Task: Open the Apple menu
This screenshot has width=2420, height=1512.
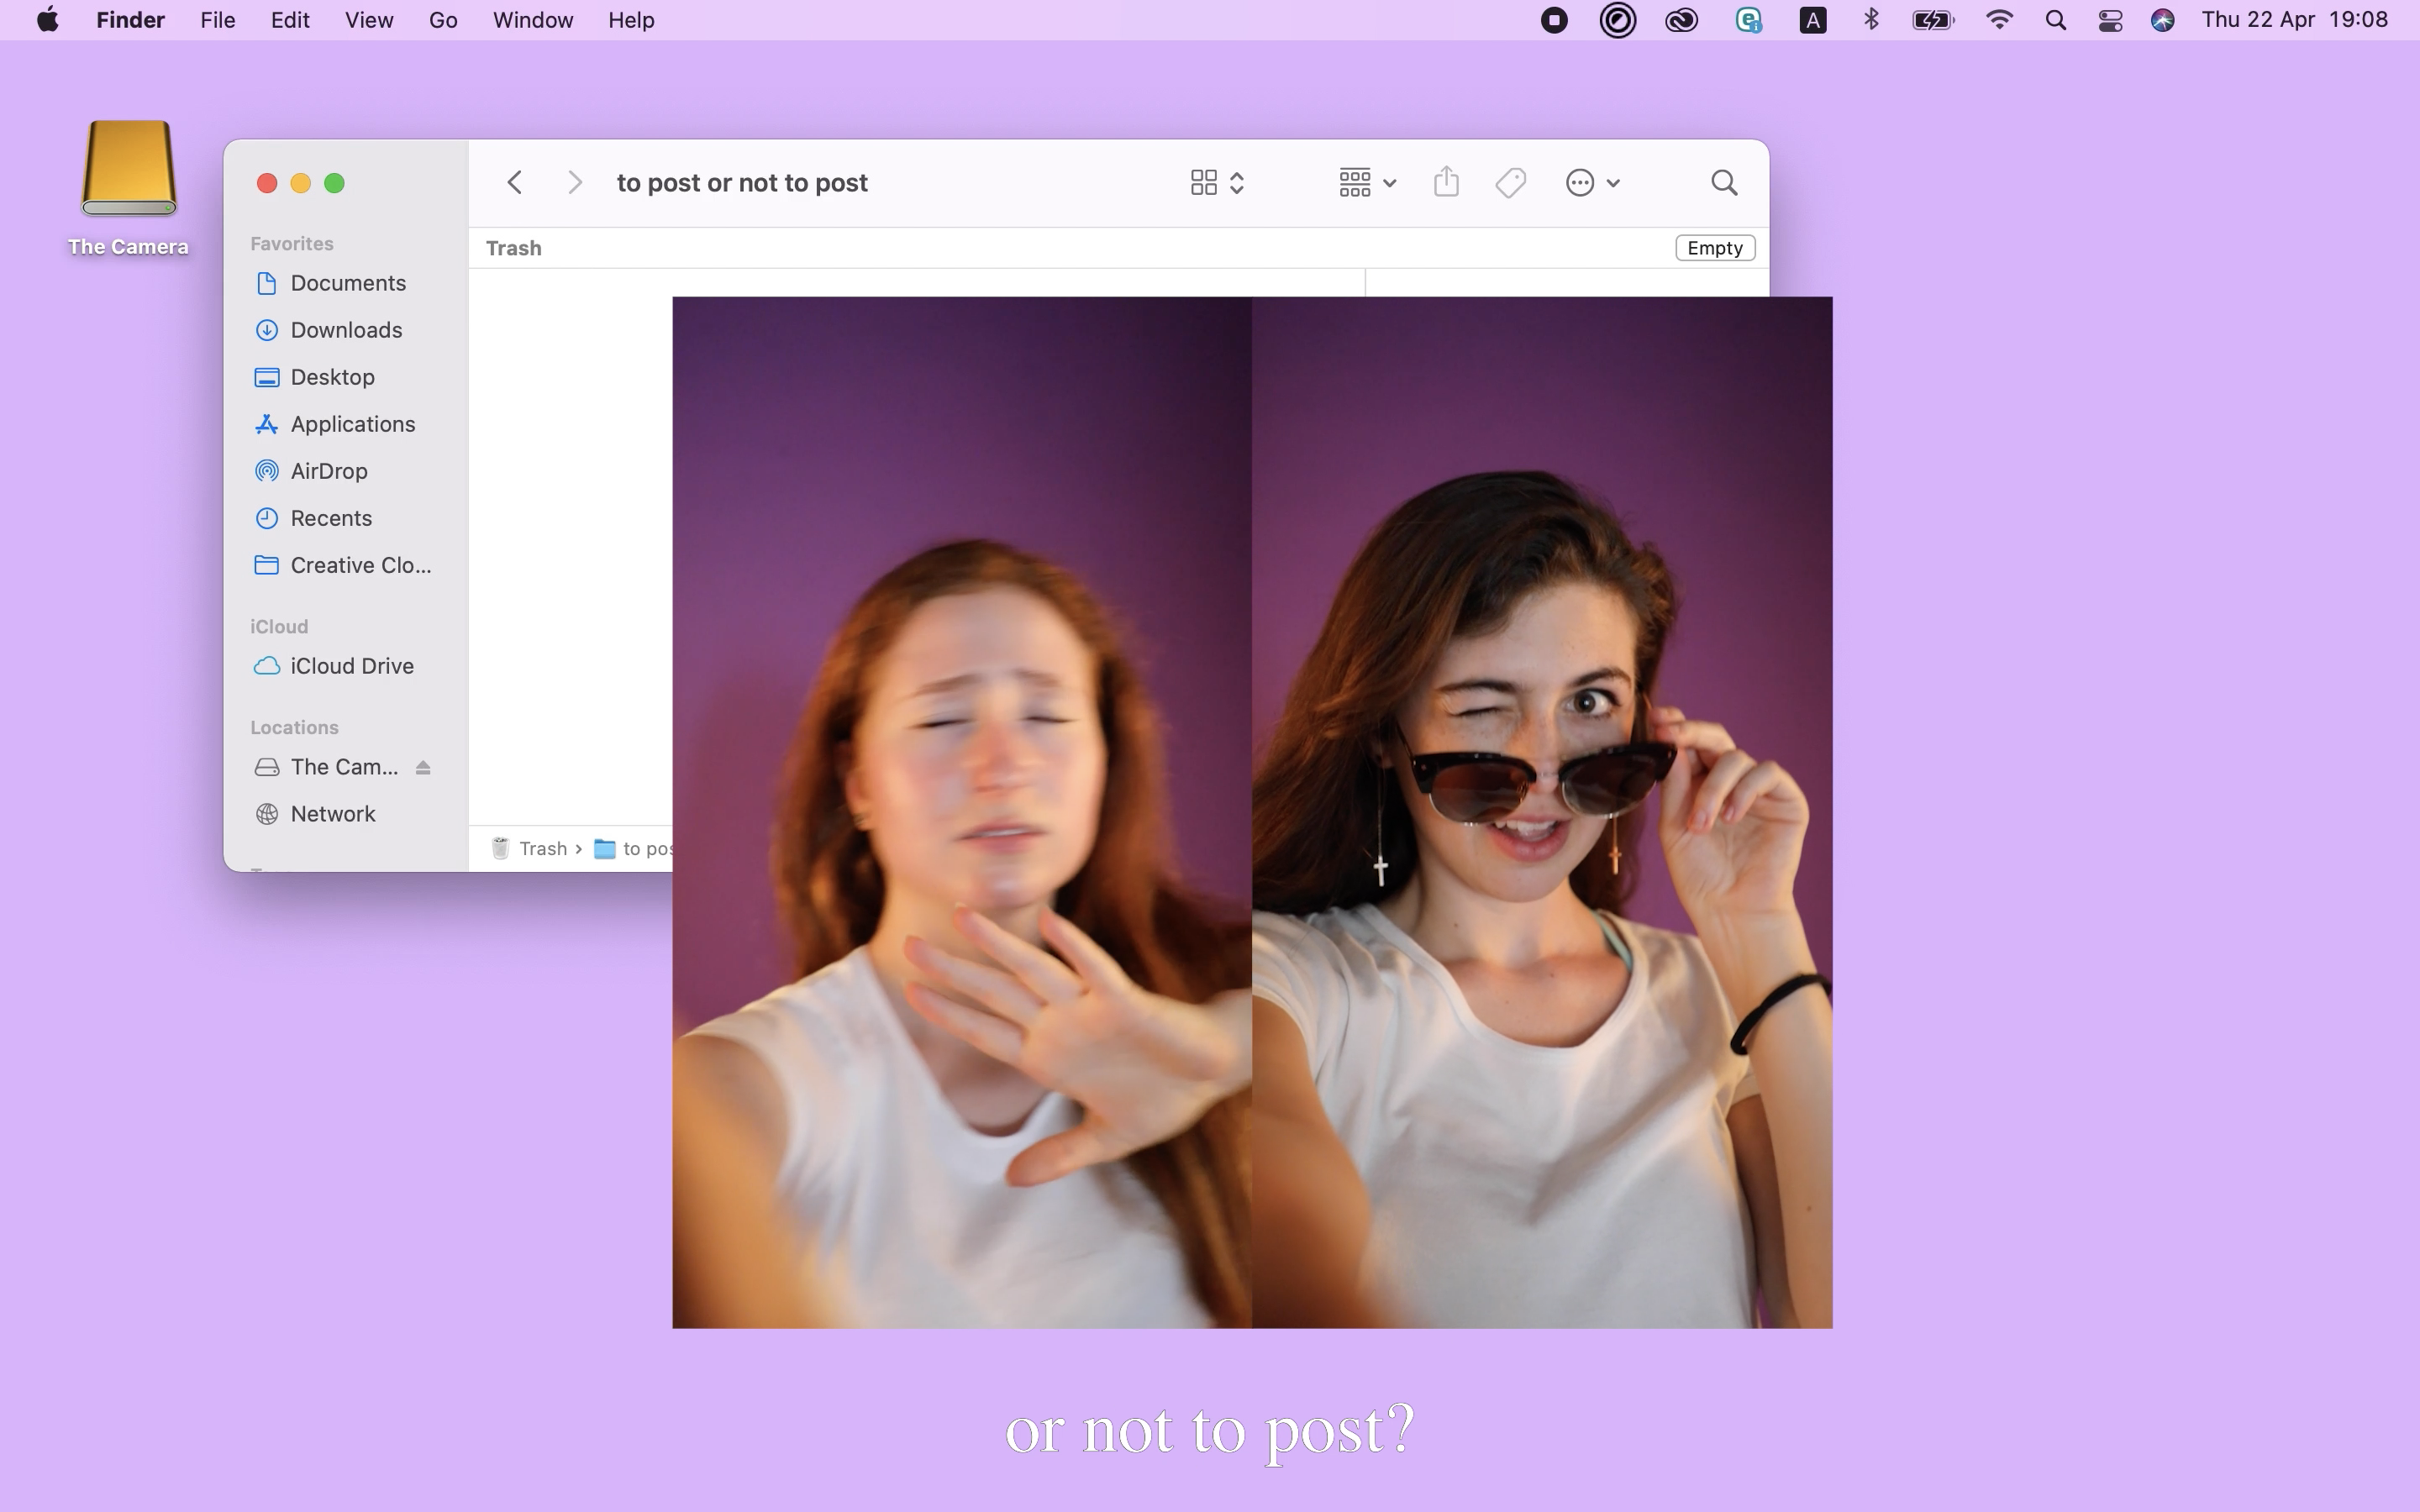Action: 47,20
